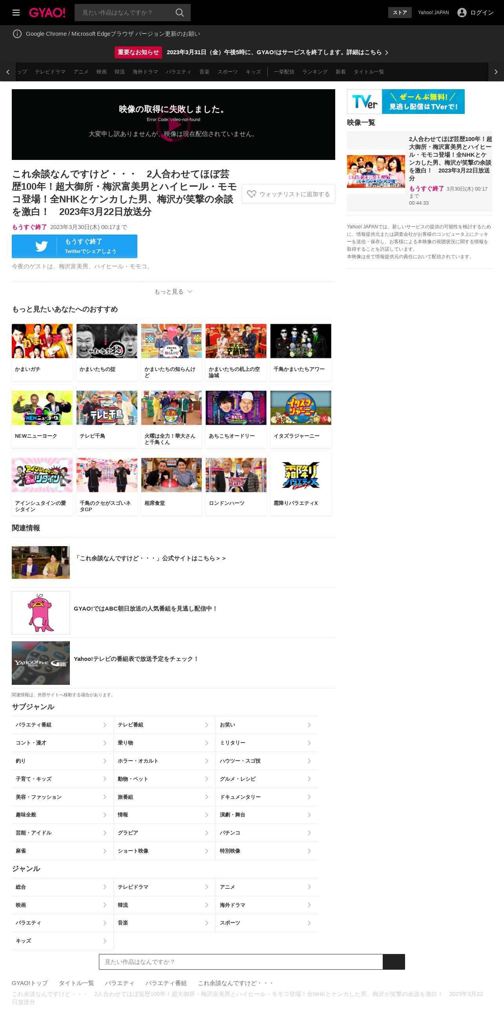Image resolution: width=504 pixels, height=1009 pixels.
Task: Open video list thumbnail in sidebar
Action: click(x=376, y=171)
